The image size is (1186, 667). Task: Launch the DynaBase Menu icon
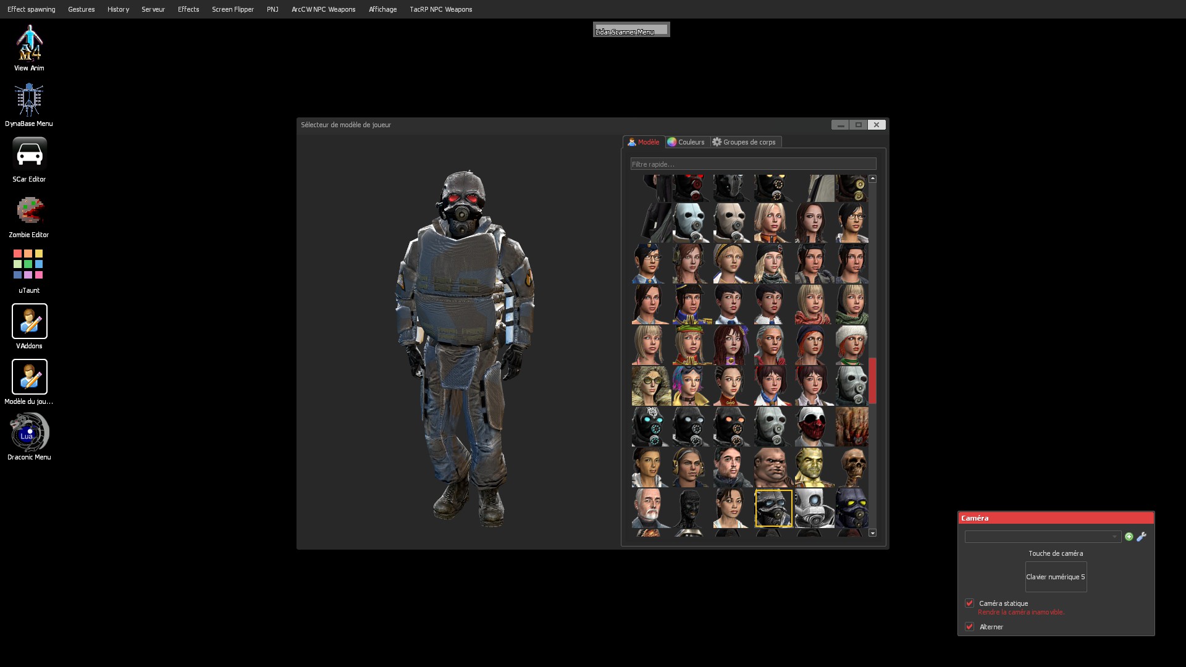click(x=29, y=100)
